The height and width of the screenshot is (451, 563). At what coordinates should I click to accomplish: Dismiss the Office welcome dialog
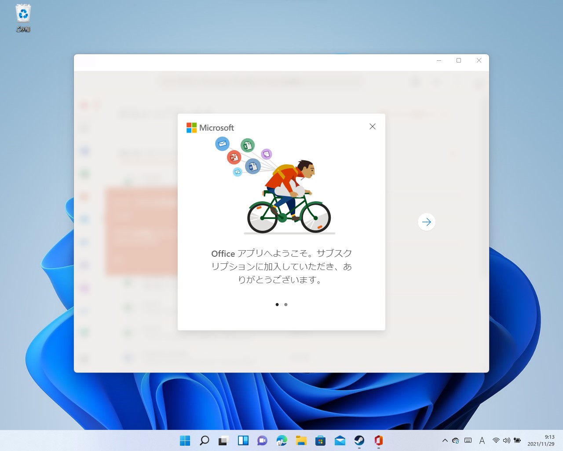click(372, 126)
